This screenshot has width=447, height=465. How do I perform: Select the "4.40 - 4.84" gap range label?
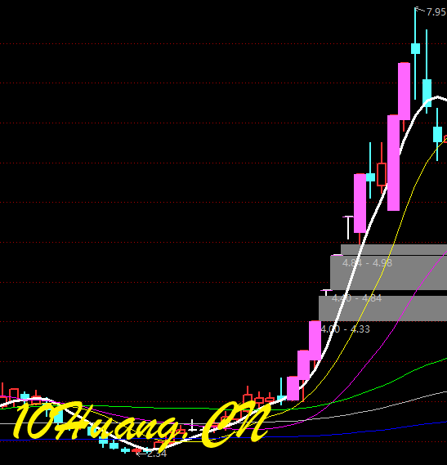tap(356, 298)
